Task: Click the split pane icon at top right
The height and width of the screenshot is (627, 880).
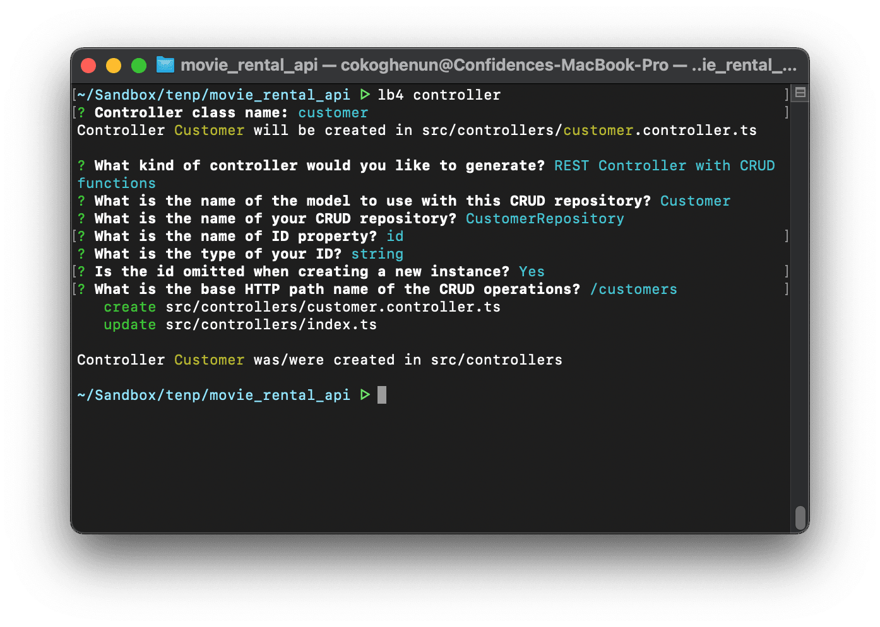Action: [800, 93]
